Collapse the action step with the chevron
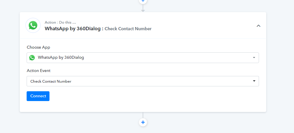Screen dimensions: 294x133 click(258, 26)
